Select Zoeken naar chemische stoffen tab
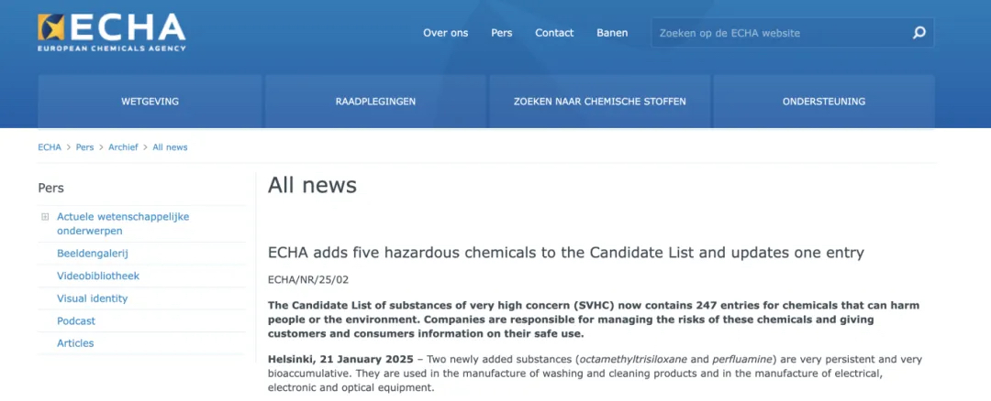Image resolution: width=991 pixels, height=401 pixels. (x=599, y=102)
